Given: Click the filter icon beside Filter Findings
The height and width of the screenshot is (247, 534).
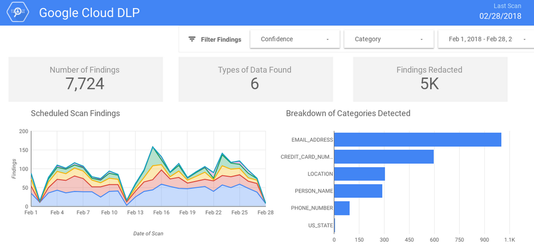Looking at the screenshot, I should [192, 39].
